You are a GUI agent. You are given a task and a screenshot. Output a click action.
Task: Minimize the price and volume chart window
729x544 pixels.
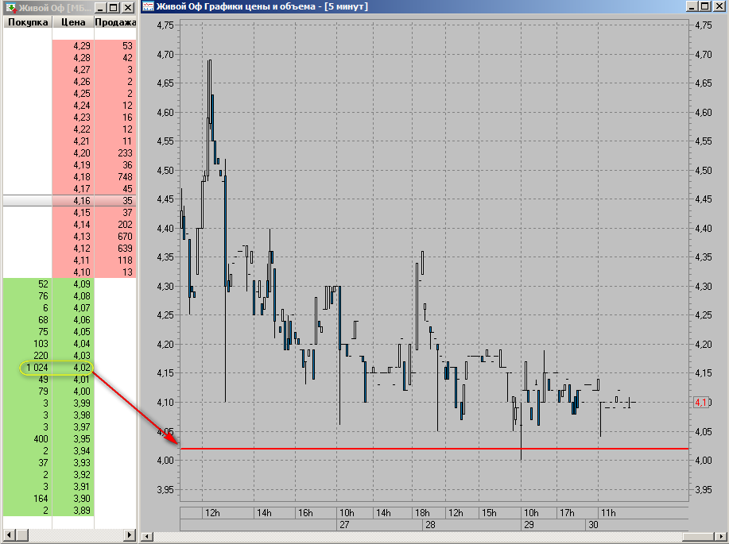[692, 7]
